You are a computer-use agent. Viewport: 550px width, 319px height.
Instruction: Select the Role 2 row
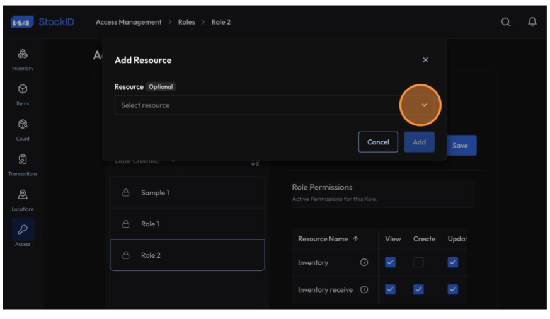[187, 255]
